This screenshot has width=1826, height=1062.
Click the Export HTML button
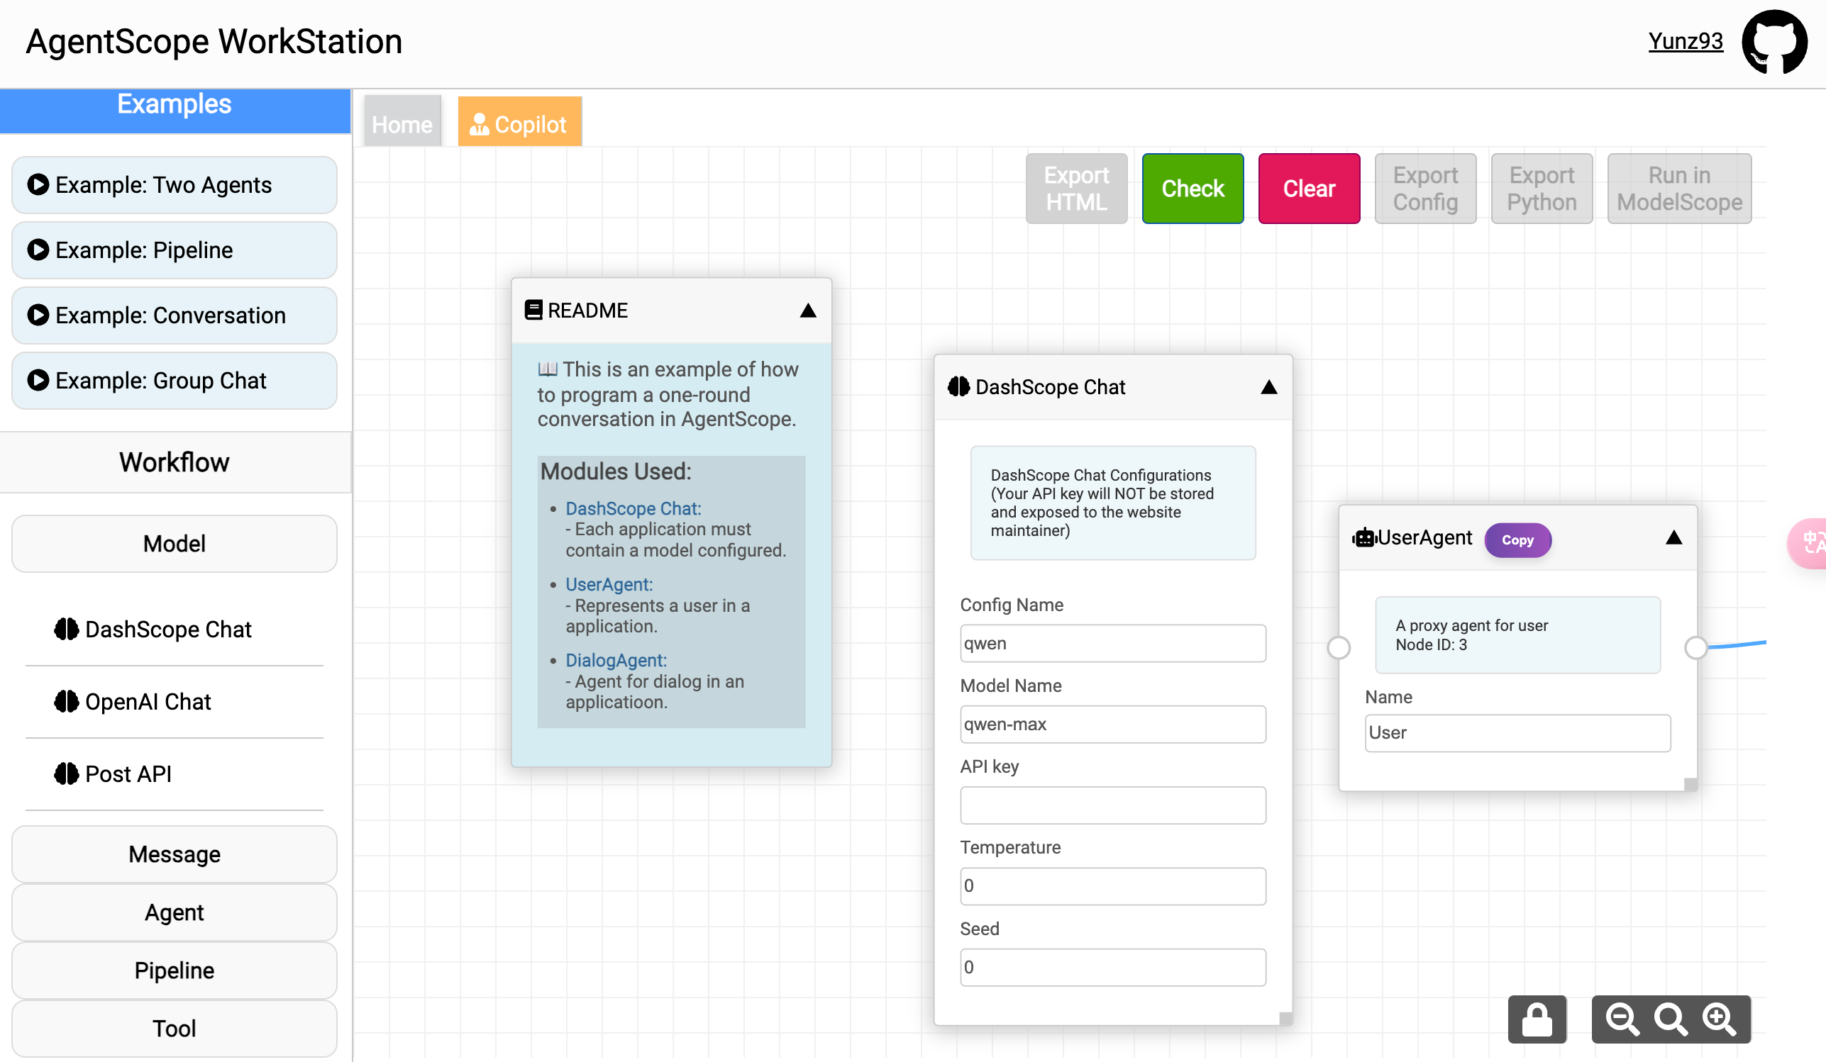pos(1077,188)
